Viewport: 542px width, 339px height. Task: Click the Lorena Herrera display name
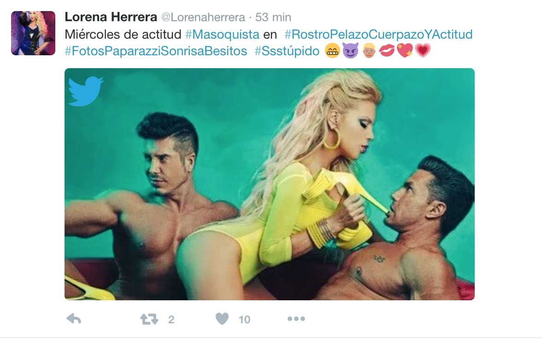click(x=111, y=17)
